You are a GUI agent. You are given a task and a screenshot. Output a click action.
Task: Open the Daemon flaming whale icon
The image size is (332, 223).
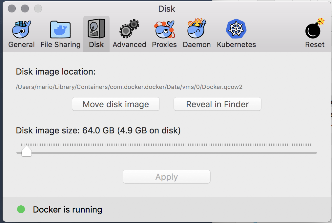click(x=197, y=28)
